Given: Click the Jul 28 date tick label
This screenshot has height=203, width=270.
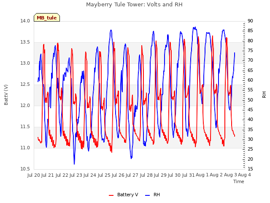Looking at the screenshot, I should pyautogui.click(x=146, y=175).
